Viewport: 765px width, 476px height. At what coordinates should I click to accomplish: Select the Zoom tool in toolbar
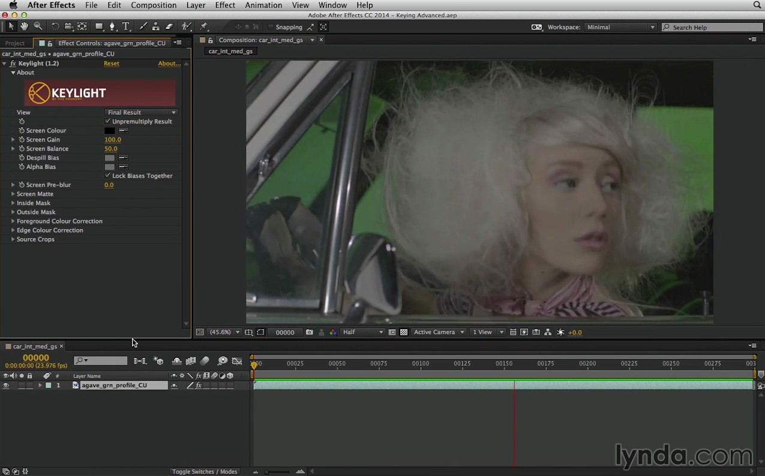[38, 26]
